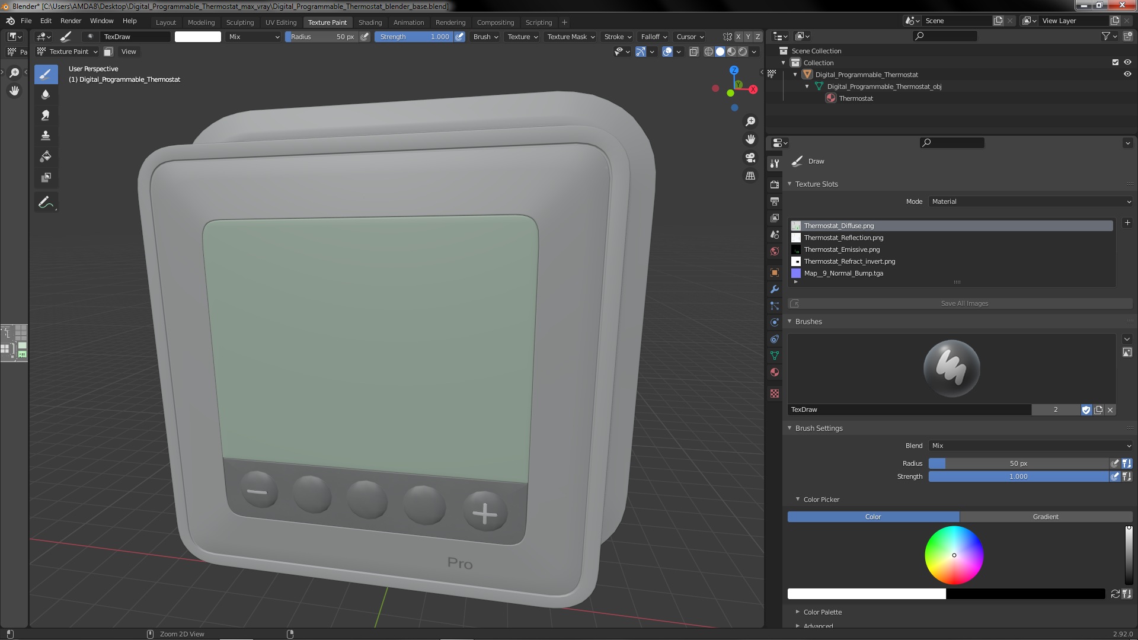Click the brush color swatch in the header
The image size is (1138, 640).
tap(198, 37)
